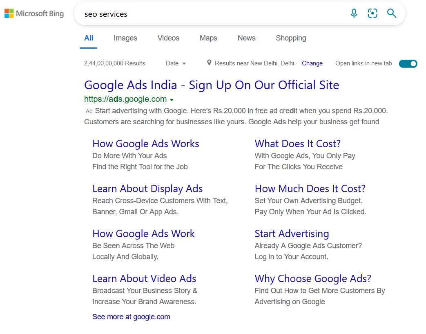Image resolution: width=426 pixels, height=334 pixels.
Task: Open Start Advertising link
Action: 292,234
